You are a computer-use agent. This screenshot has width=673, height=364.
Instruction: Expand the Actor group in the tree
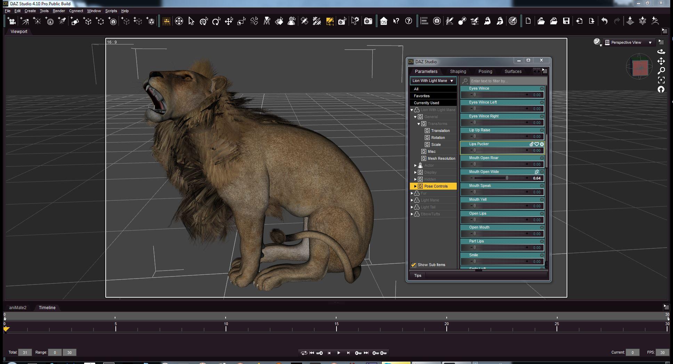tap(415, 165)
